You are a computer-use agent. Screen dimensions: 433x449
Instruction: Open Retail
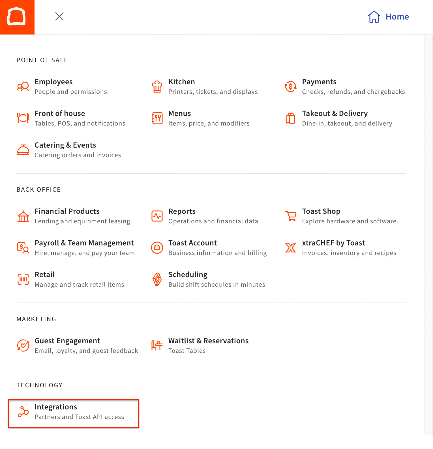[x=44, y=275]
